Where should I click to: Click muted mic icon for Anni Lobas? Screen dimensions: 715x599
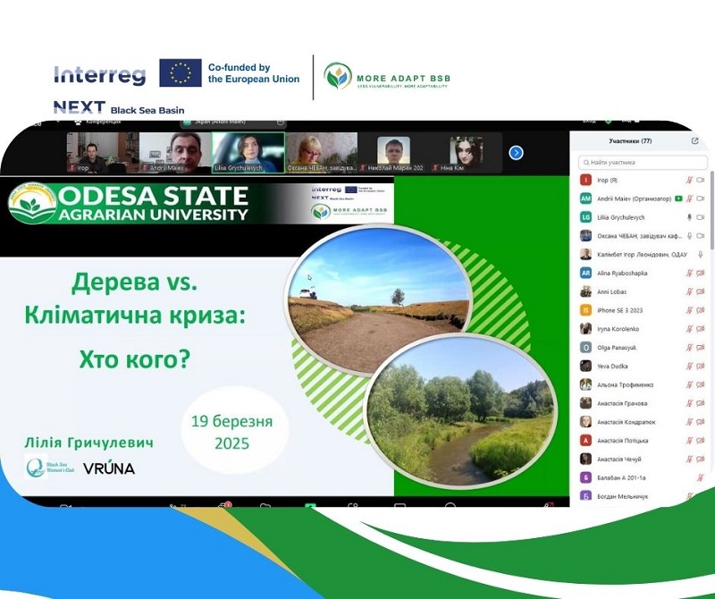tap(689, 291)
